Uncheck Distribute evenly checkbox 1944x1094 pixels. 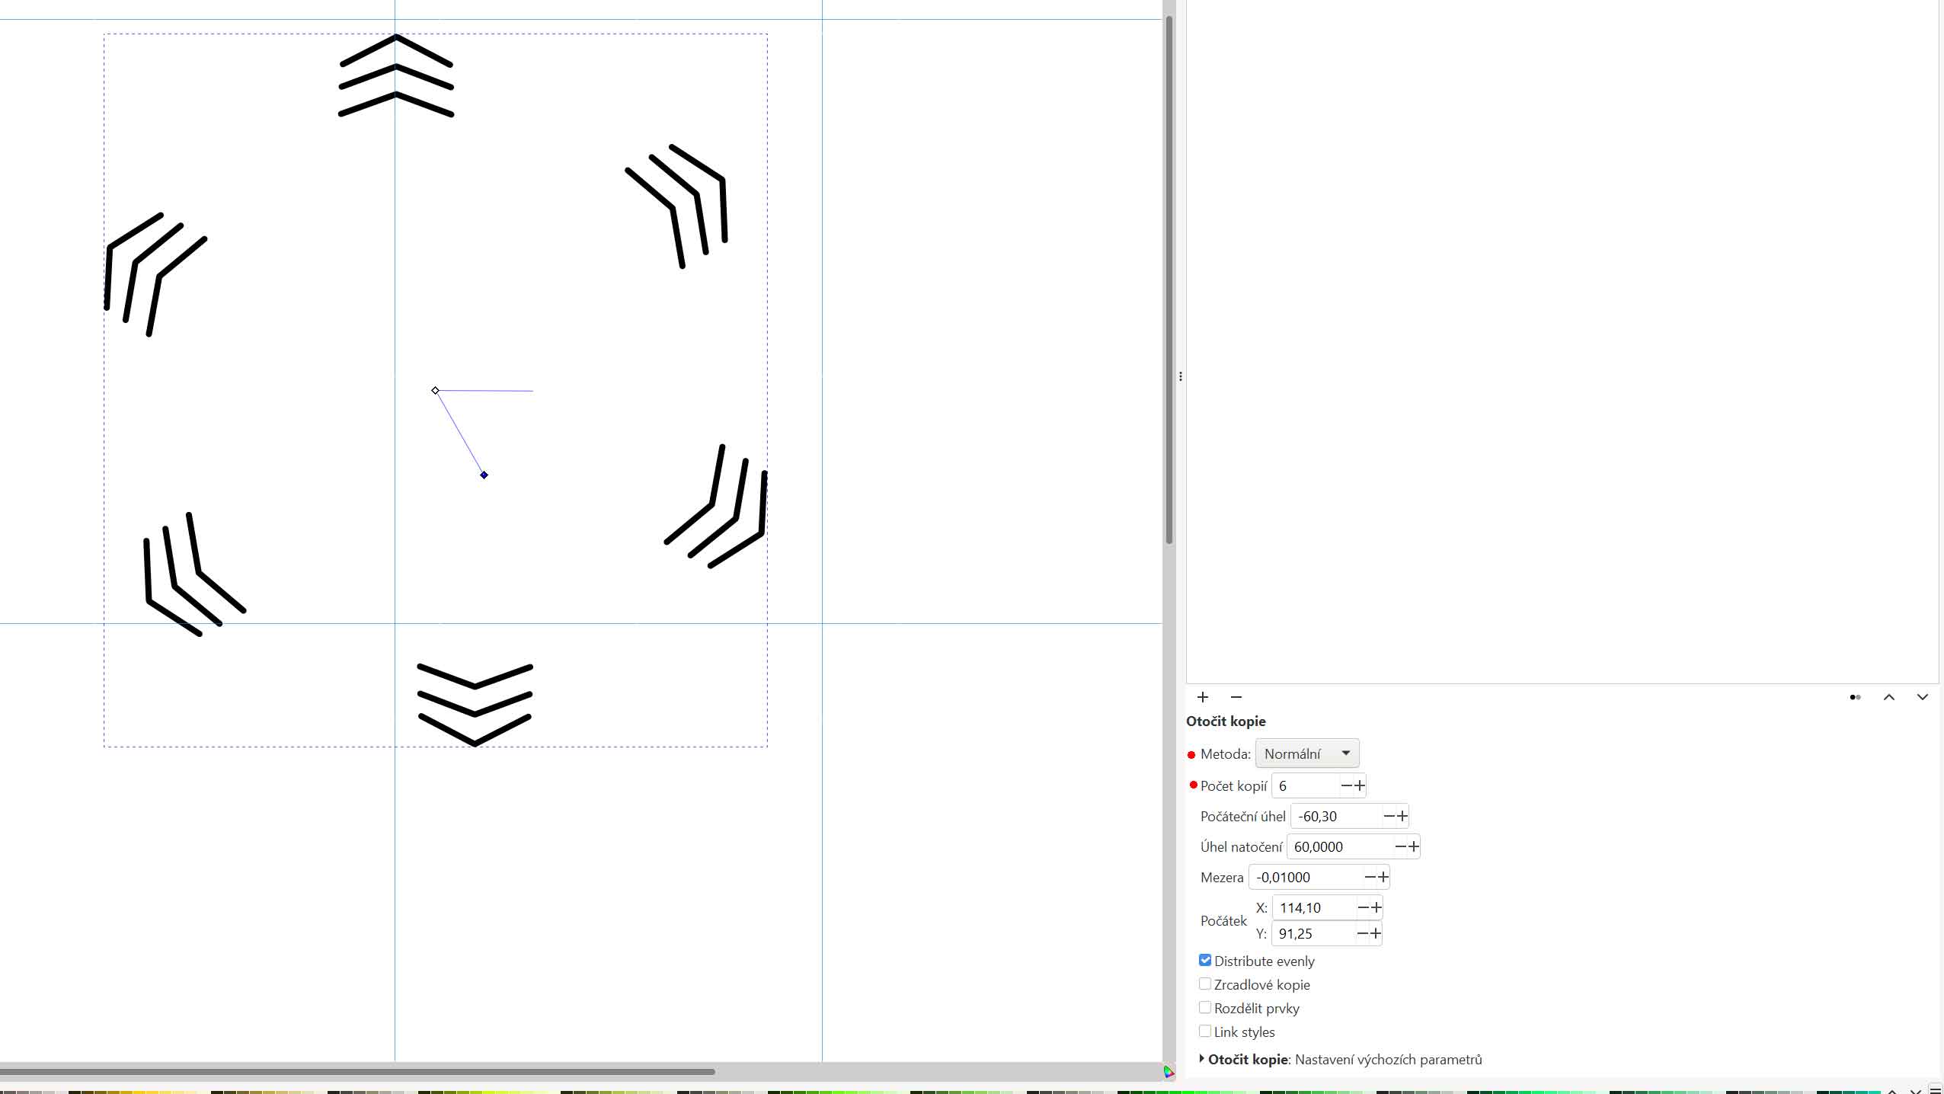[1205, 961]
